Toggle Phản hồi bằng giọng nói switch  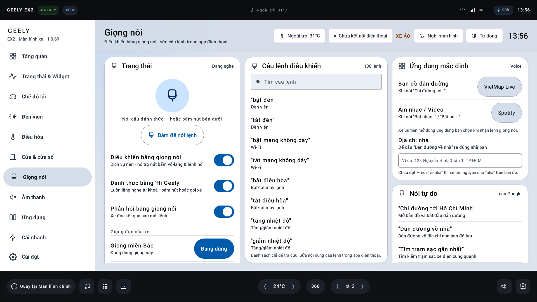[x=224, y=212]
